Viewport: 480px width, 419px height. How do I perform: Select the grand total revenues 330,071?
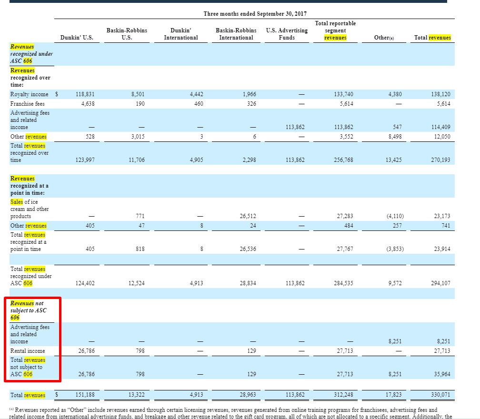coord(440,395)
